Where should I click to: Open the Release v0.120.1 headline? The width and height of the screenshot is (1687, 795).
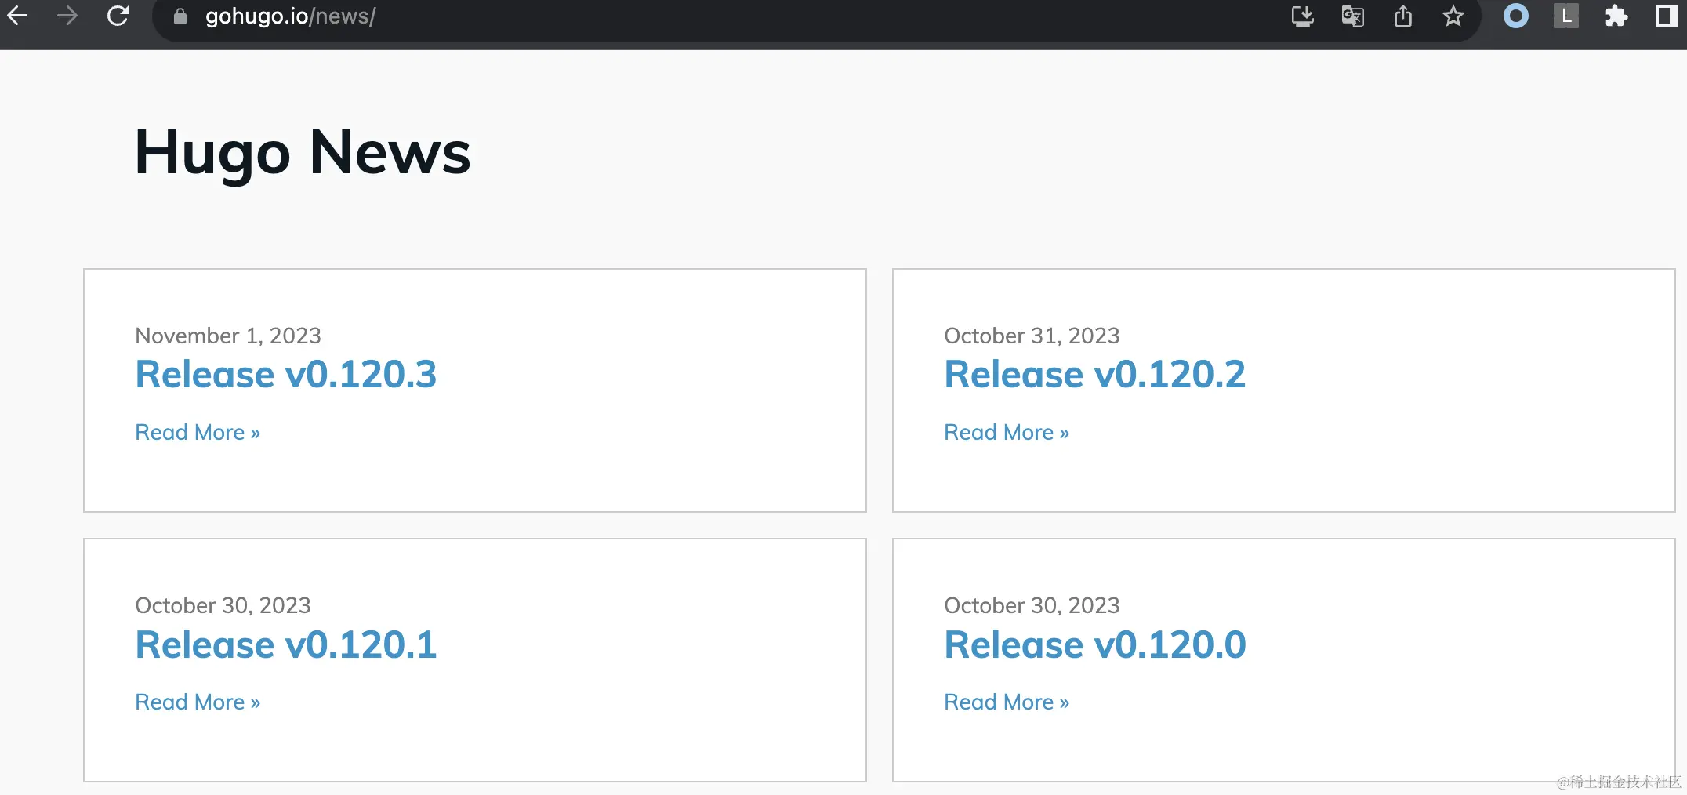point(285,644)
